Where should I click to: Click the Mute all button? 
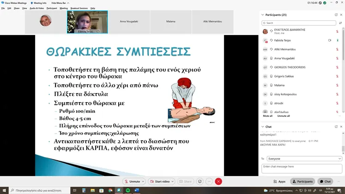[267, 116]
